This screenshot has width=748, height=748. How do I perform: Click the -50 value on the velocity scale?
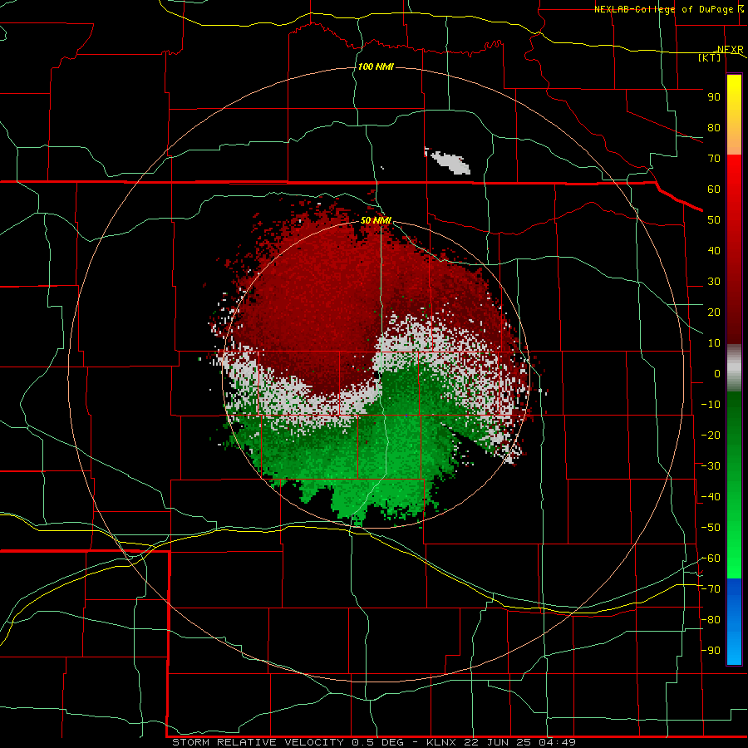[x=711, y=528]
